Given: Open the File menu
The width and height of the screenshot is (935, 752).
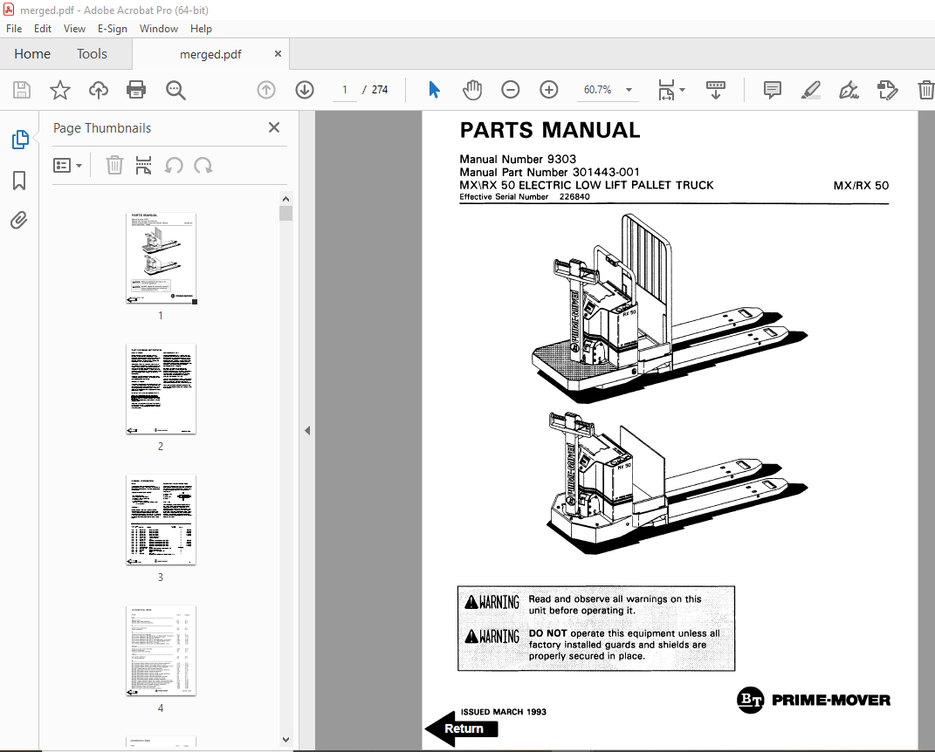Looking at the screenshot, I should [14, 29].
